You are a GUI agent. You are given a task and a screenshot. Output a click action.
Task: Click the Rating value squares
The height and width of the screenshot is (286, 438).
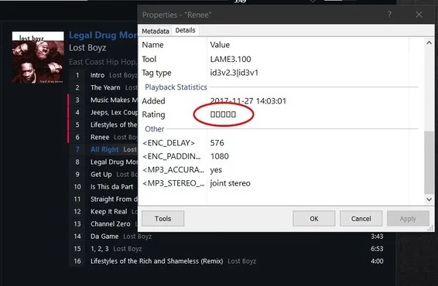click(223, 114)
